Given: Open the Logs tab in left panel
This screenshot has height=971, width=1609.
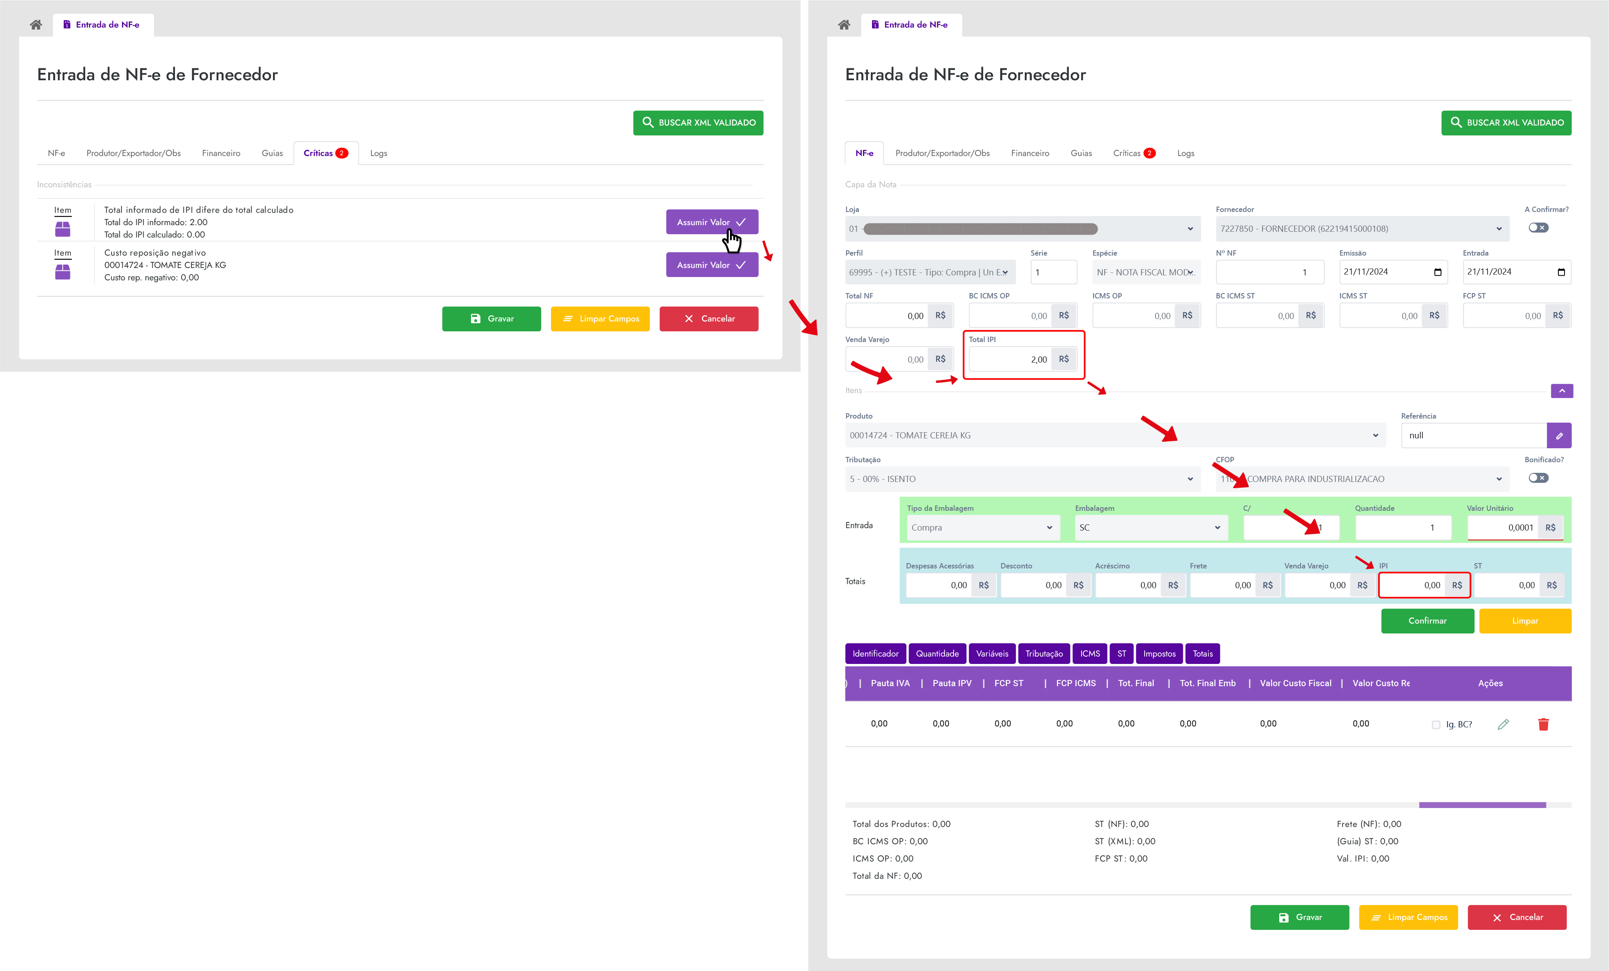Looking at the screenshot, I should [378, 153].
